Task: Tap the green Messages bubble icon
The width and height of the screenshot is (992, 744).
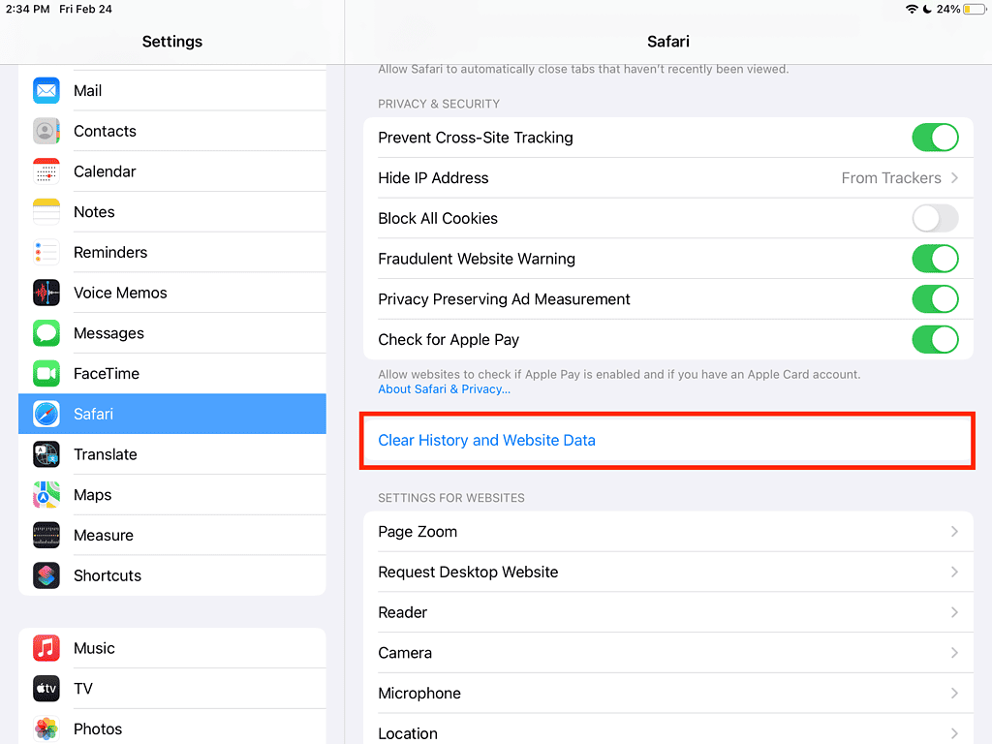Action: point(46,333)
